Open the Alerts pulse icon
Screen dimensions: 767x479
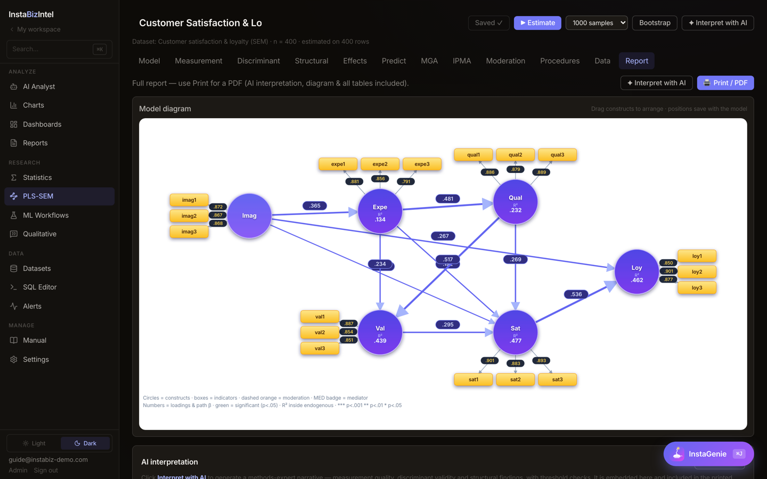(x=14, y=307)
